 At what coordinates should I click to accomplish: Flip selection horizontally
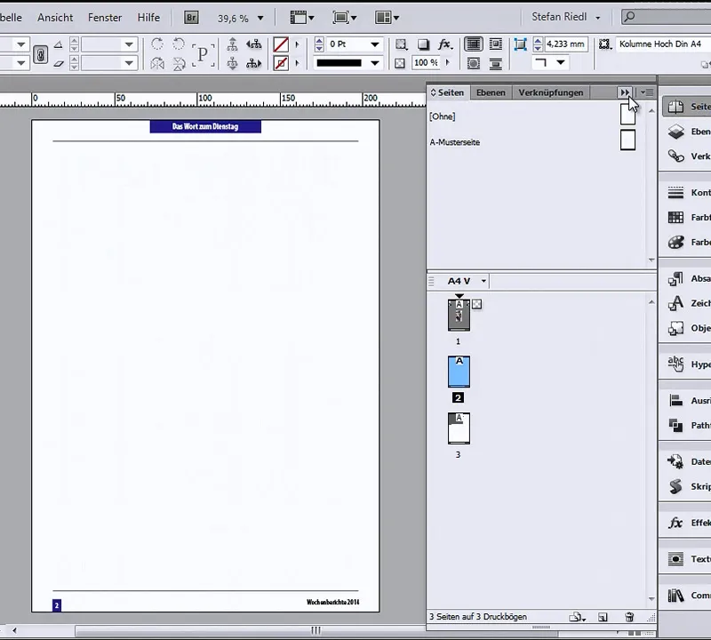(157, 63)
